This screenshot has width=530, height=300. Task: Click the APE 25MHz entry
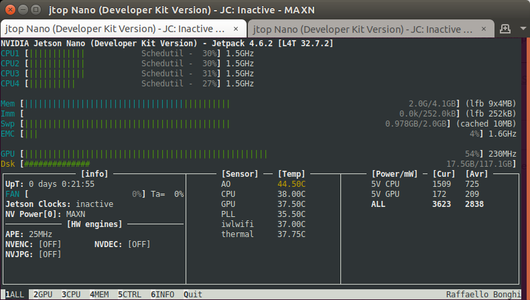pyautogui.click(x=29, y=234)
